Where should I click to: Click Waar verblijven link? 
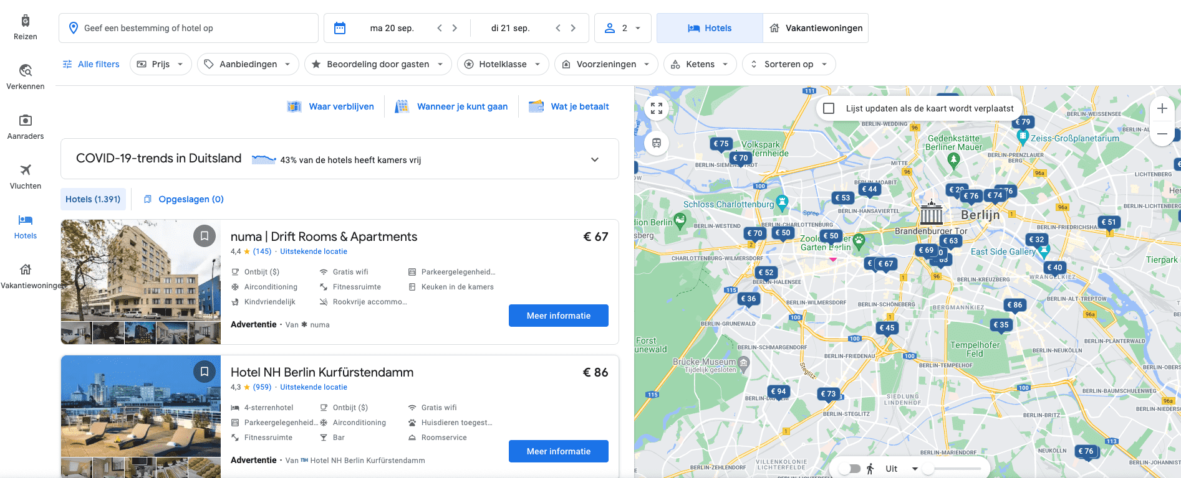[x=330, y=106]
